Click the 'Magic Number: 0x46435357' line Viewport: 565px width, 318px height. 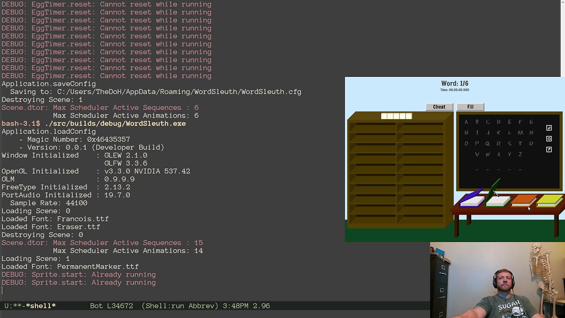click(74, 140)
